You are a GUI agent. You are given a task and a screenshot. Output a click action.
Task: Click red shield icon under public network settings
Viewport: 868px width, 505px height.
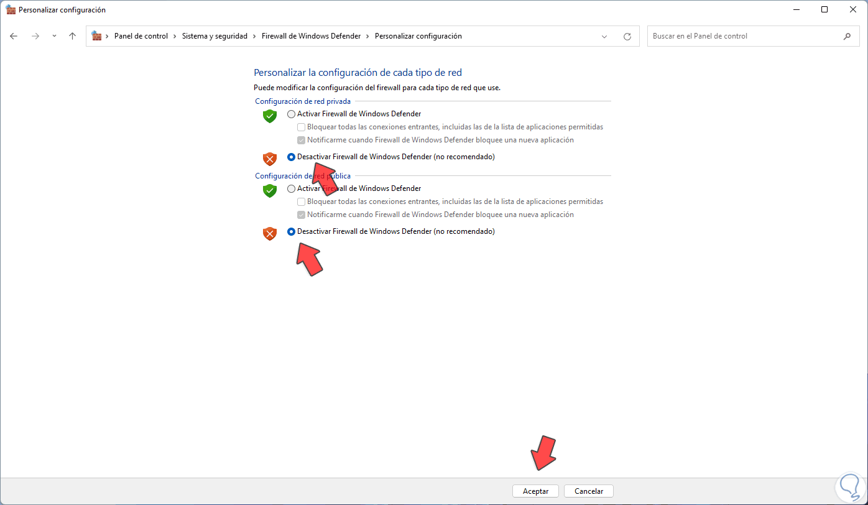pos(269,233)
